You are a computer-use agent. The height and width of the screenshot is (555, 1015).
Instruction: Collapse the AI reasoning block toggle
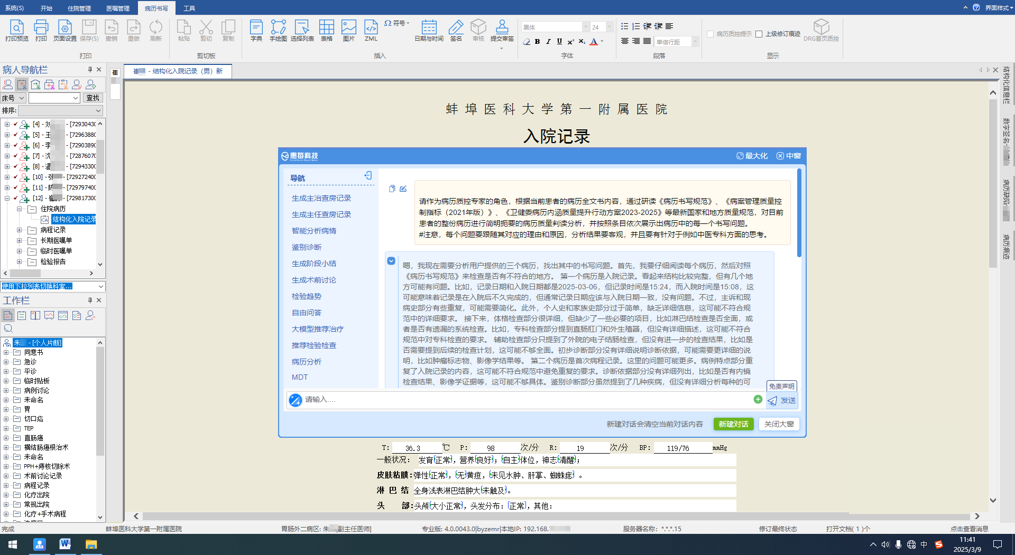391,261
